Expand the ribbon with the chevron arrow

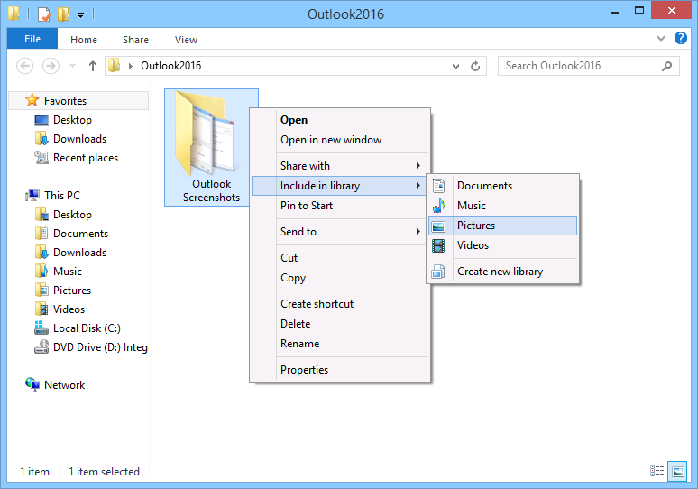662,40
